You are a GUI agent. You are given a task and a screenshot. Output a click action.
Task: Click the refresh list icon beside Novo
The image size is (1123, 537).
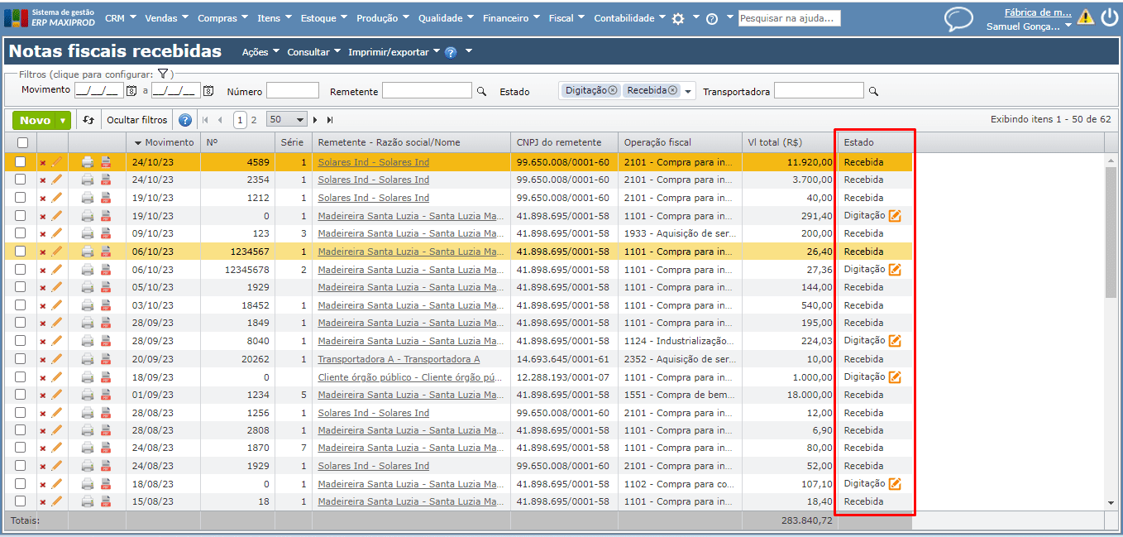[88, 120]
